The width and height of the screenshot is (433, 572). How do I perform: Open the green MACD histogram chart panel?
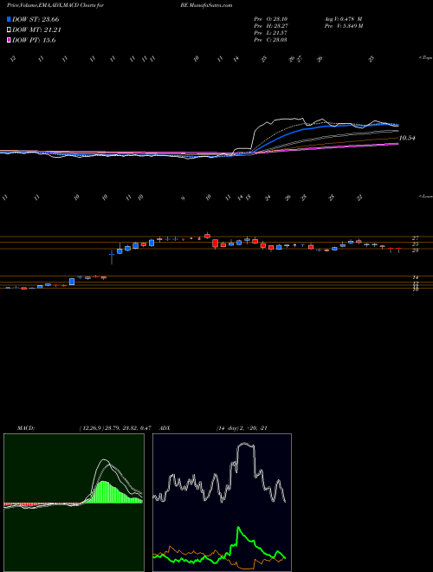[x=74, y=503]
